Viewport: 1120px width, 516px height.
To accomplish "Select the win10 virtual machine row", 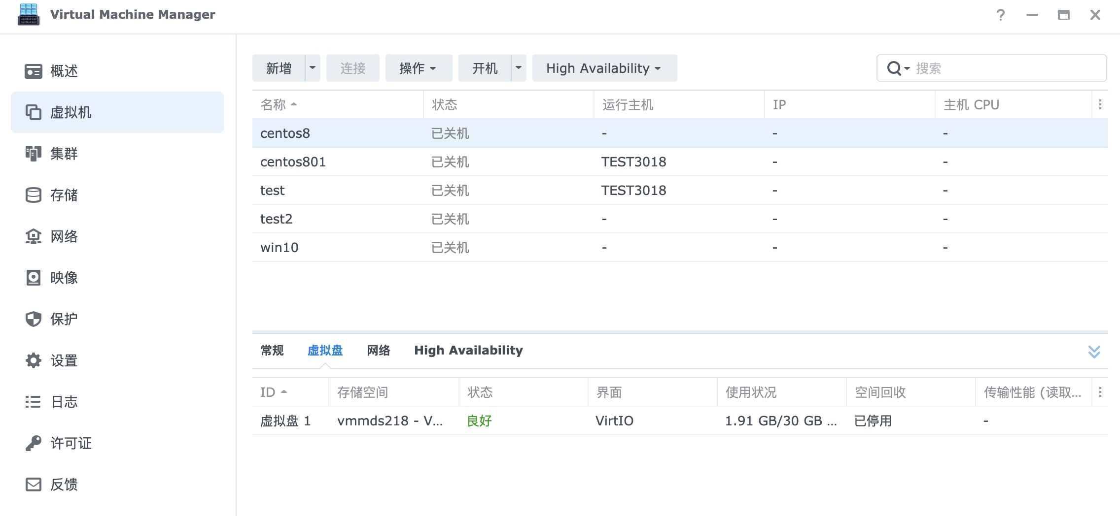I will (680, 247).
